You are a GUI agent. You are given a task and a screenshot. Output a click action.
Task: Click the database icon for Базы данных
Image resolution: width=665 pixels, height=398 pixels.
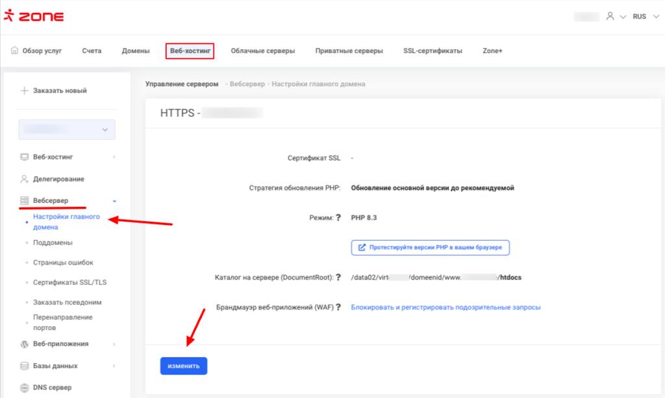pos(25,366)
